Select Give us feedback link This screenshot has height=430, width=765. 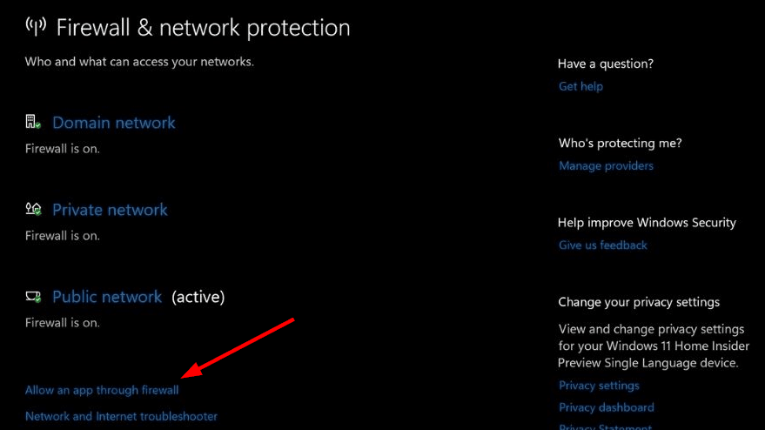tap(603, 245)
